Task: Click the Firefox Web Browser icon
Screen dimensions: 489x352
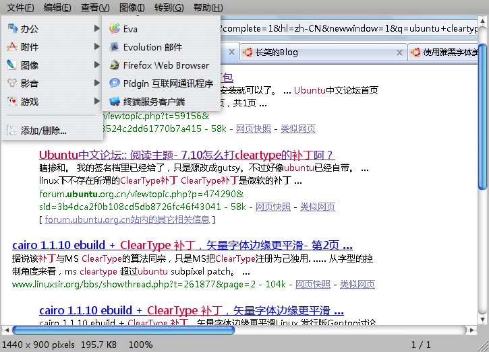Action: [x=115, y=65]
